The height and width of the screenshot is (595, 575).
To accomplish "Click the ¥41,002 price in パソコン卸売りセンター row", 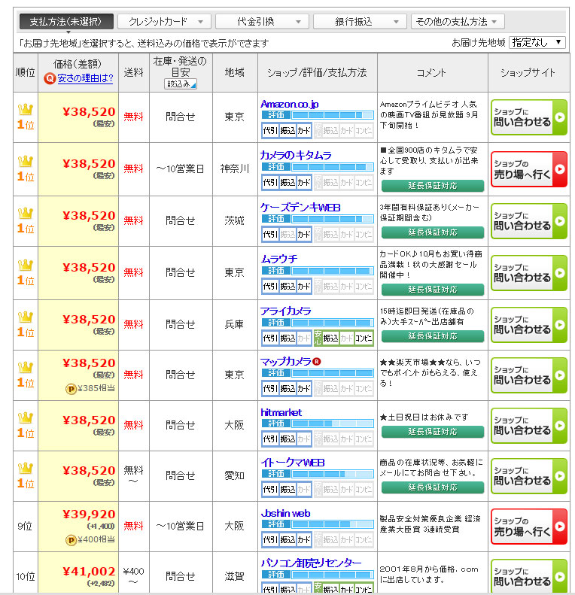I will (x=89, y=572).
